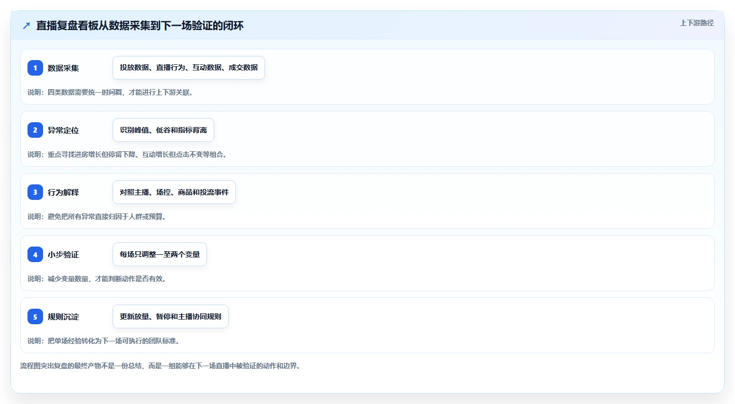The width and height of the screenshot is (735, 404).
Task: Click the 上下游路径 label in the header
Action: point(697,23)
